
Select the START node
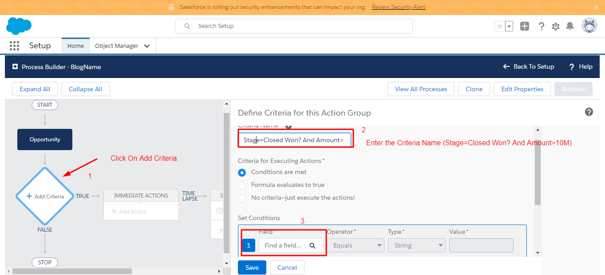45,105
